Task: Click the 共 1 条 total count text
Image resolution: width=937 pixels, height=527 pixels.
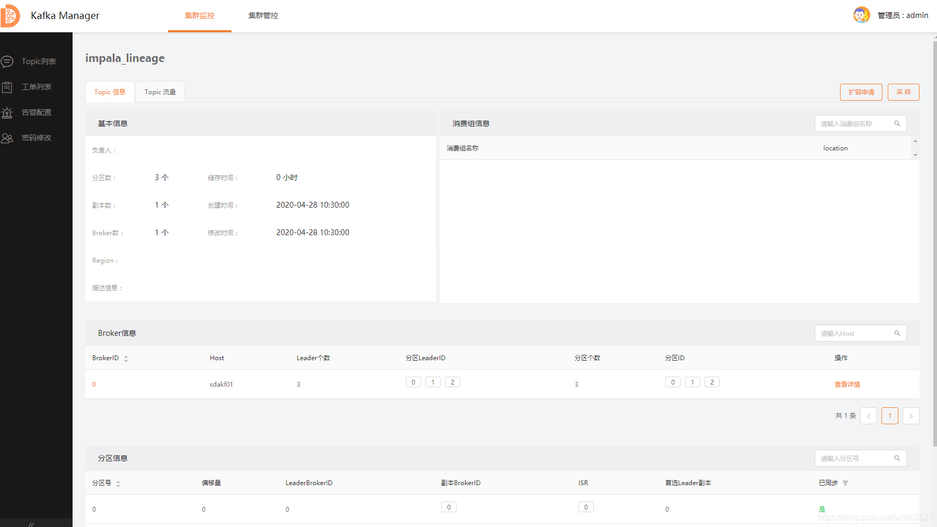Action: click(846, 416)
